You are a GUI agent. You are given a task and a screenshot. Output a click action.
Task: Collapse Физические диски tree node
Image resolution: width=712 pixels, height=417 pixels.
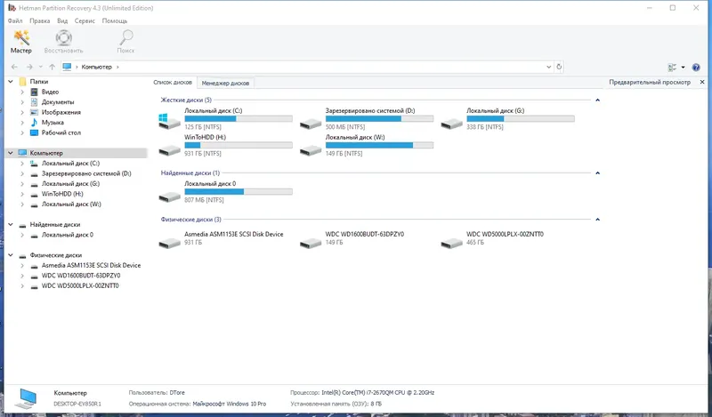(x=10, y=255)
